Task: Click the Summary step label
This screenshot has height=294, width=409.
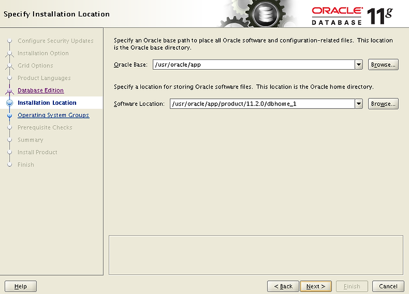Action: [30, 140]
